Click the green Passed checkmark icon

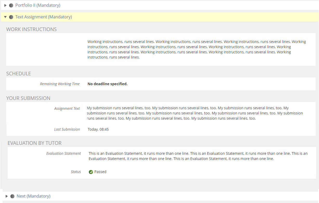[91, 172]
